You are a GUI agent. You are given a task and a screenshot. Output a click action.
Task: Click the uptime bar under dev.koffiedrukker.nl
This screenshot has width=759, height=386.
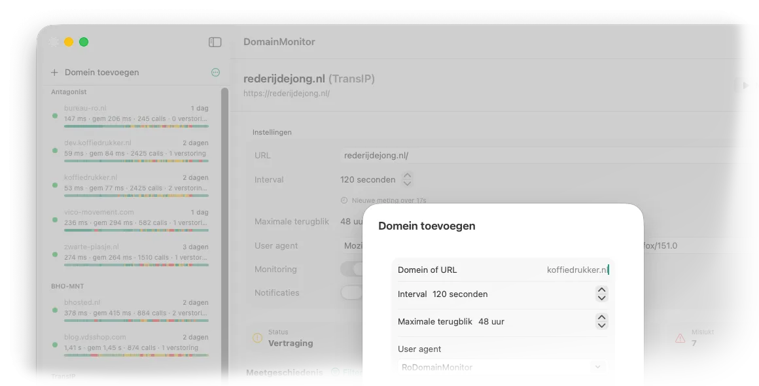(x=136, y=160)
